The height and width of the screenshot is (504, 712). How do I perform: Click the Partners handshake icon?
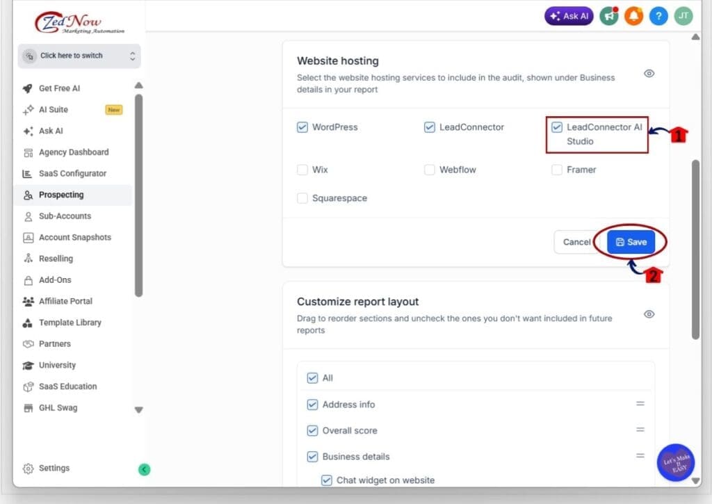pyautogui.click(x=28, y=344)
